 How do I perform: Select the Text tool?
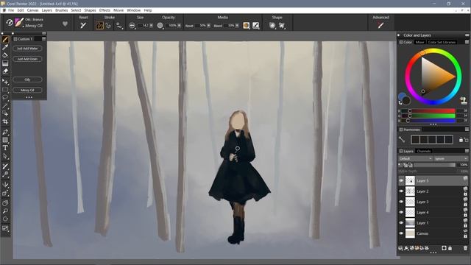click(5, 148)
